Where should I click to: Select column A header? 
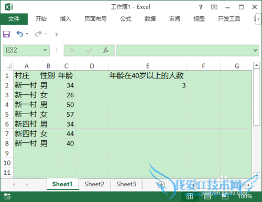(x=26, y=66)
